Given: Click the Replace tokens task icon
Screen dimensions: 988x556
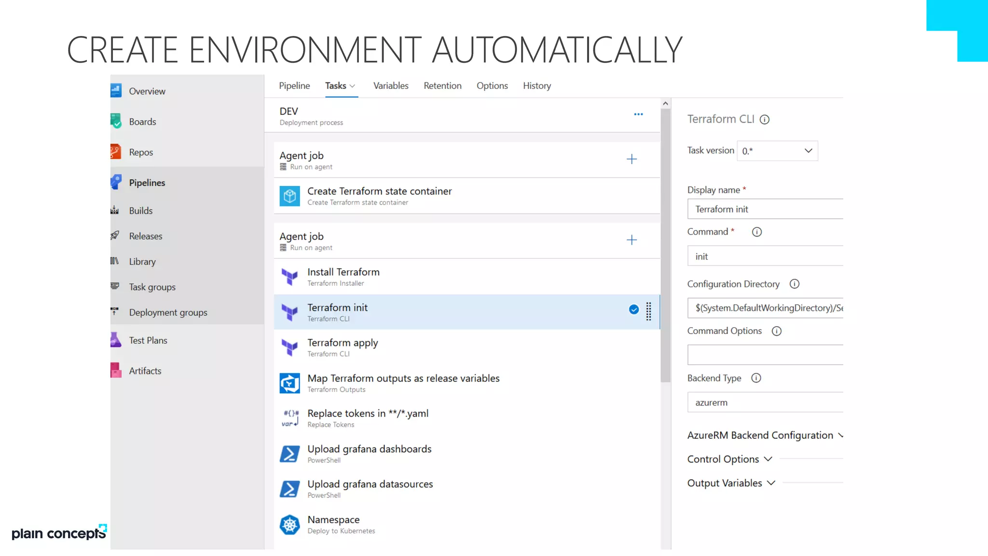Looking at the screenshot, I should 290,418.
